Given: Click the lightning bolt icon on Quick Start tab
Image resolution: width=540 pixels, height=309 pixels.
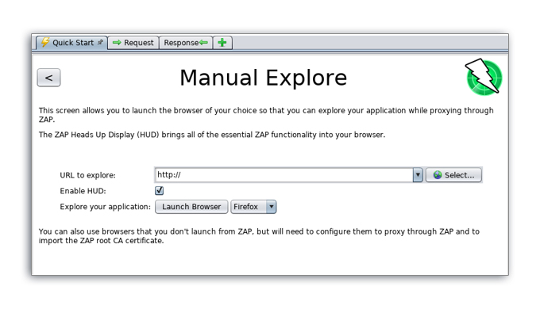Looking at the screenshot, I should [x=45, y=42].
